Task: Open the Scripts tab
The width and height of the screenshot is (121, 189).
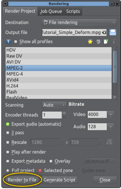Action: (73, 11)
